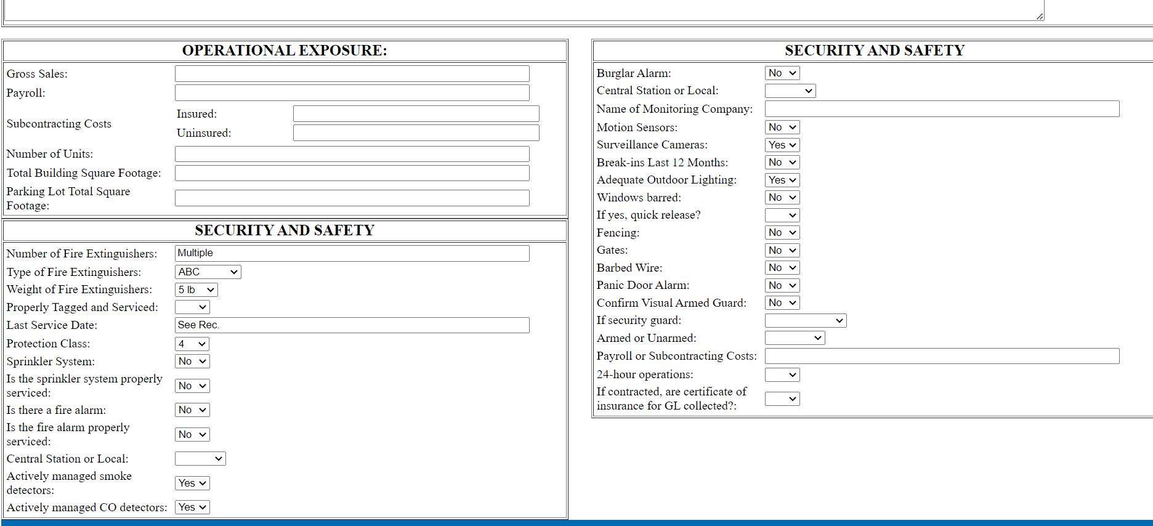Open the Type of Fire Extinguishers dropdown

(x=208, y=272)
